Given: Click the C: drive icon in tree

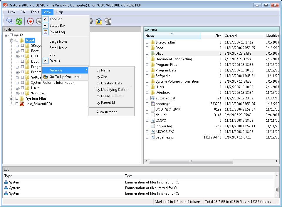Looking at the screenshot, I should (16, 35).
